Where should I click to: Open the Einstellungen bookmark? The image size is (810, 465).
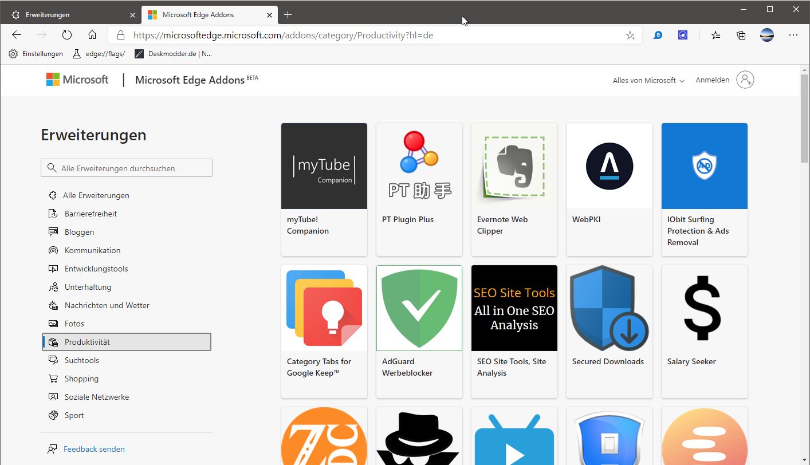[36, 54]
